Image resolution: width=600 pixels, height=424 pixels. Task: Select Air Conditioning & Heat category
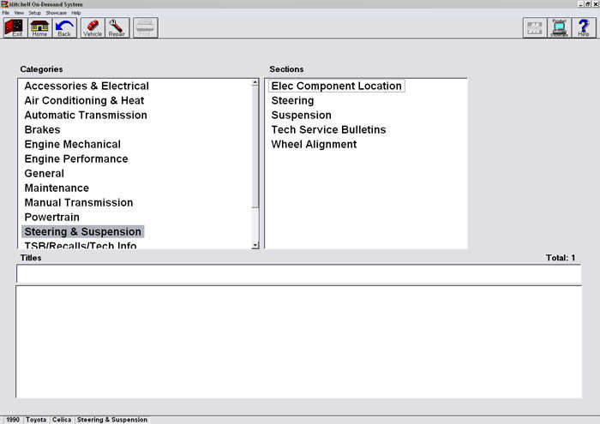pos(84,100)
